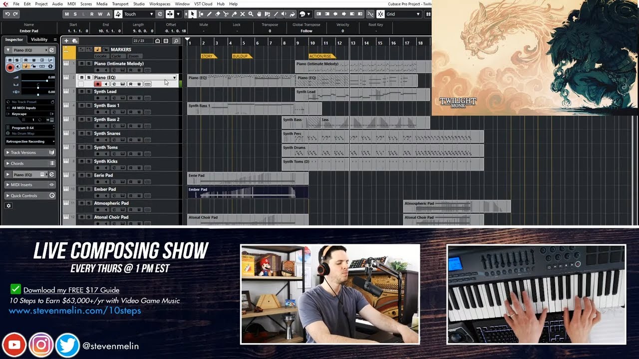Collapse the Piano (EQ) Inspector header triangle
639x359 pixels.
[8, 50]
